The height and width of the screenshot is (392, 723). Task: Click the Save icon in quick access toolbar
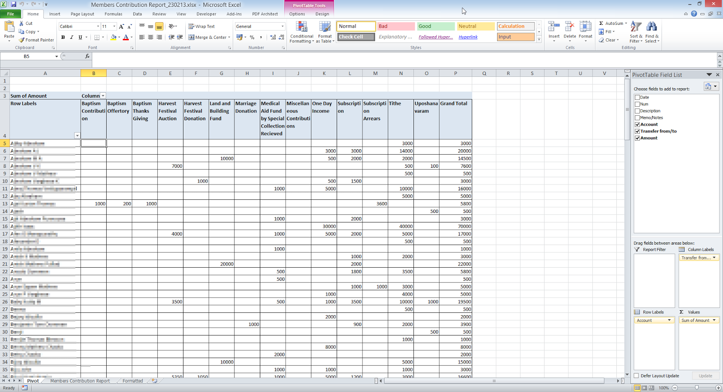tap(14, 4)
